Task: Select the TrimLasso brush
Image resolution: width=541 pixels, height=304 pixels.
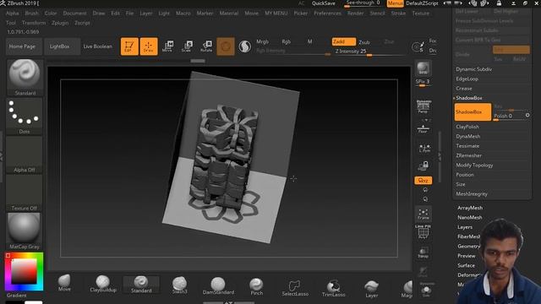Action: point(333,288)
